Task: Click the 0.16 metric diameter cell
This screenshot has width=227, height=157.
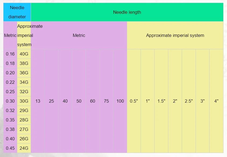Action: 10,54
